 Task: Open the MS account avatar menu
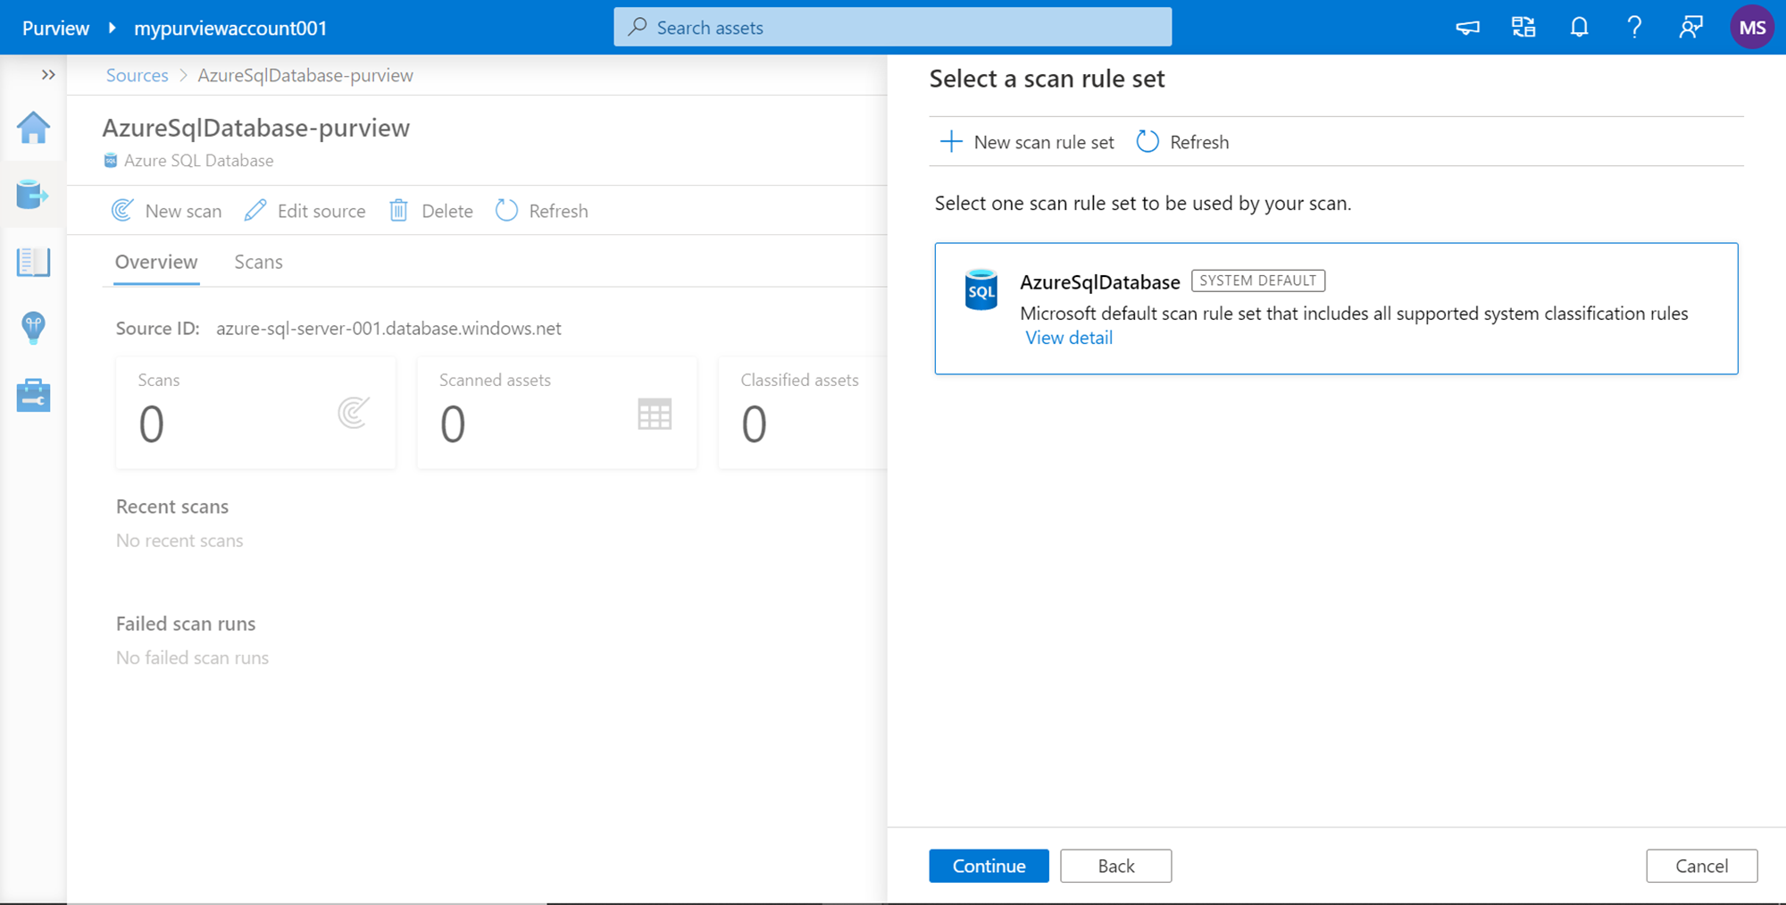tap(1751, 28)
